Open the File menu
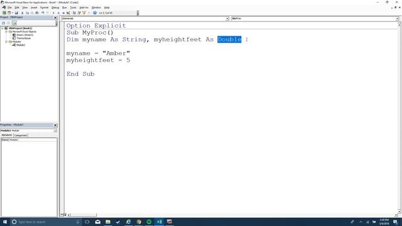Screen dimensions: 402x226 (10, 8)
